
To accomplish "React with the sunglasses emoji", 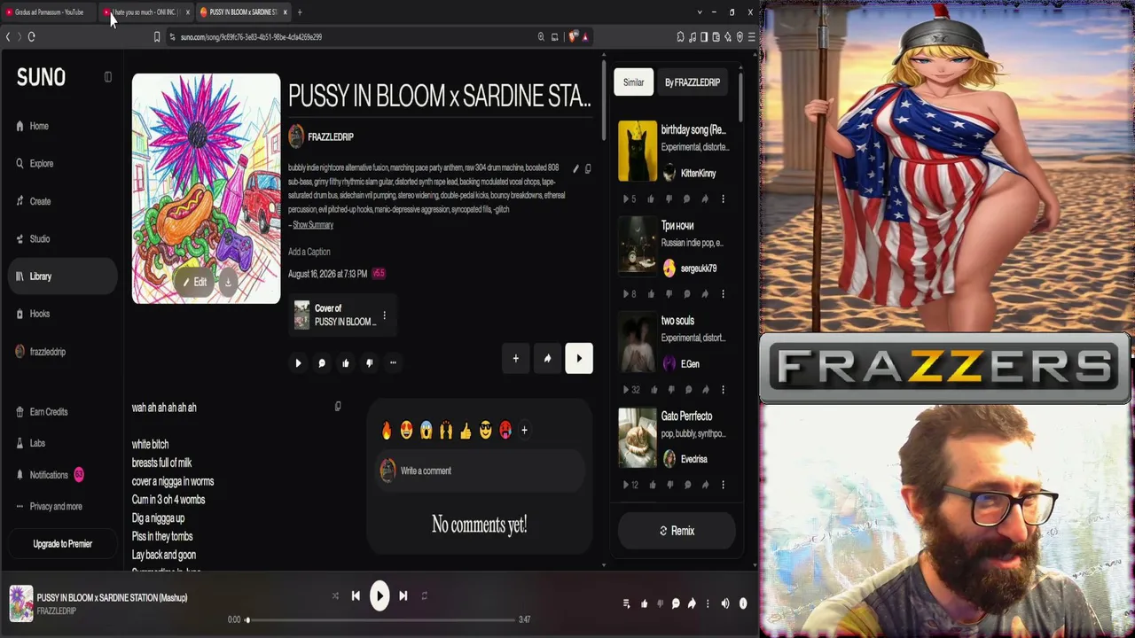I will tap(485, 431).
